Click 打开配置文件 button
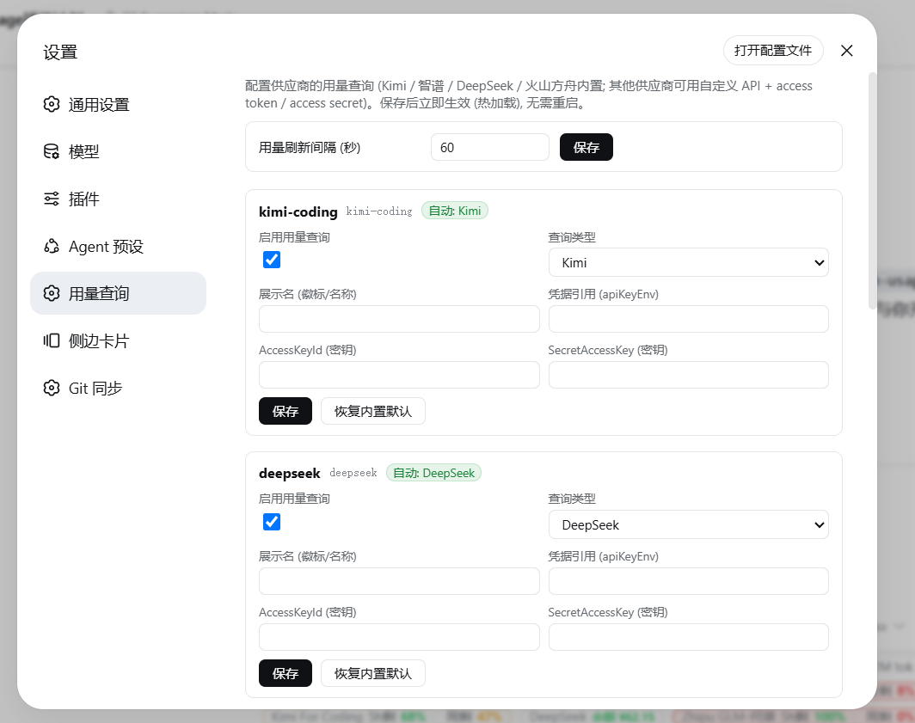915x723 pixels. 773,51
